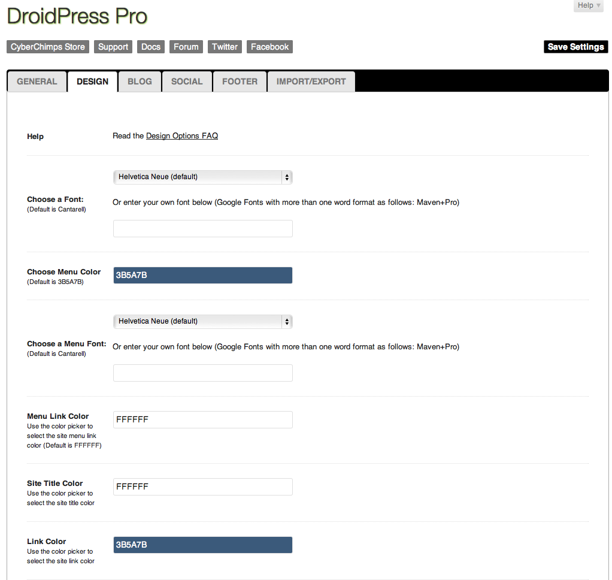The height and width of the screenshot is (580, 612).
Task: Click the '(Default is 3B5A7B)' note
Action: tap(55, 282)
